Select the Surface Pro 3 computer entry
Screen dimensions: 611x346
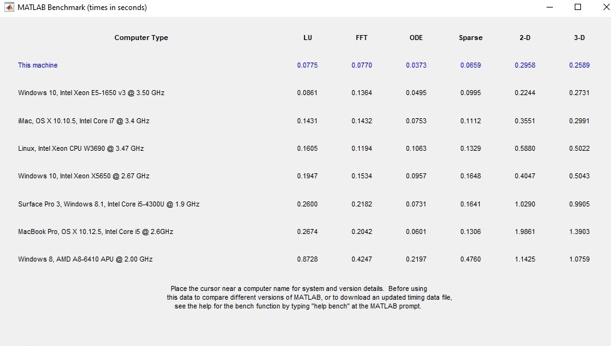coord(109,204)
